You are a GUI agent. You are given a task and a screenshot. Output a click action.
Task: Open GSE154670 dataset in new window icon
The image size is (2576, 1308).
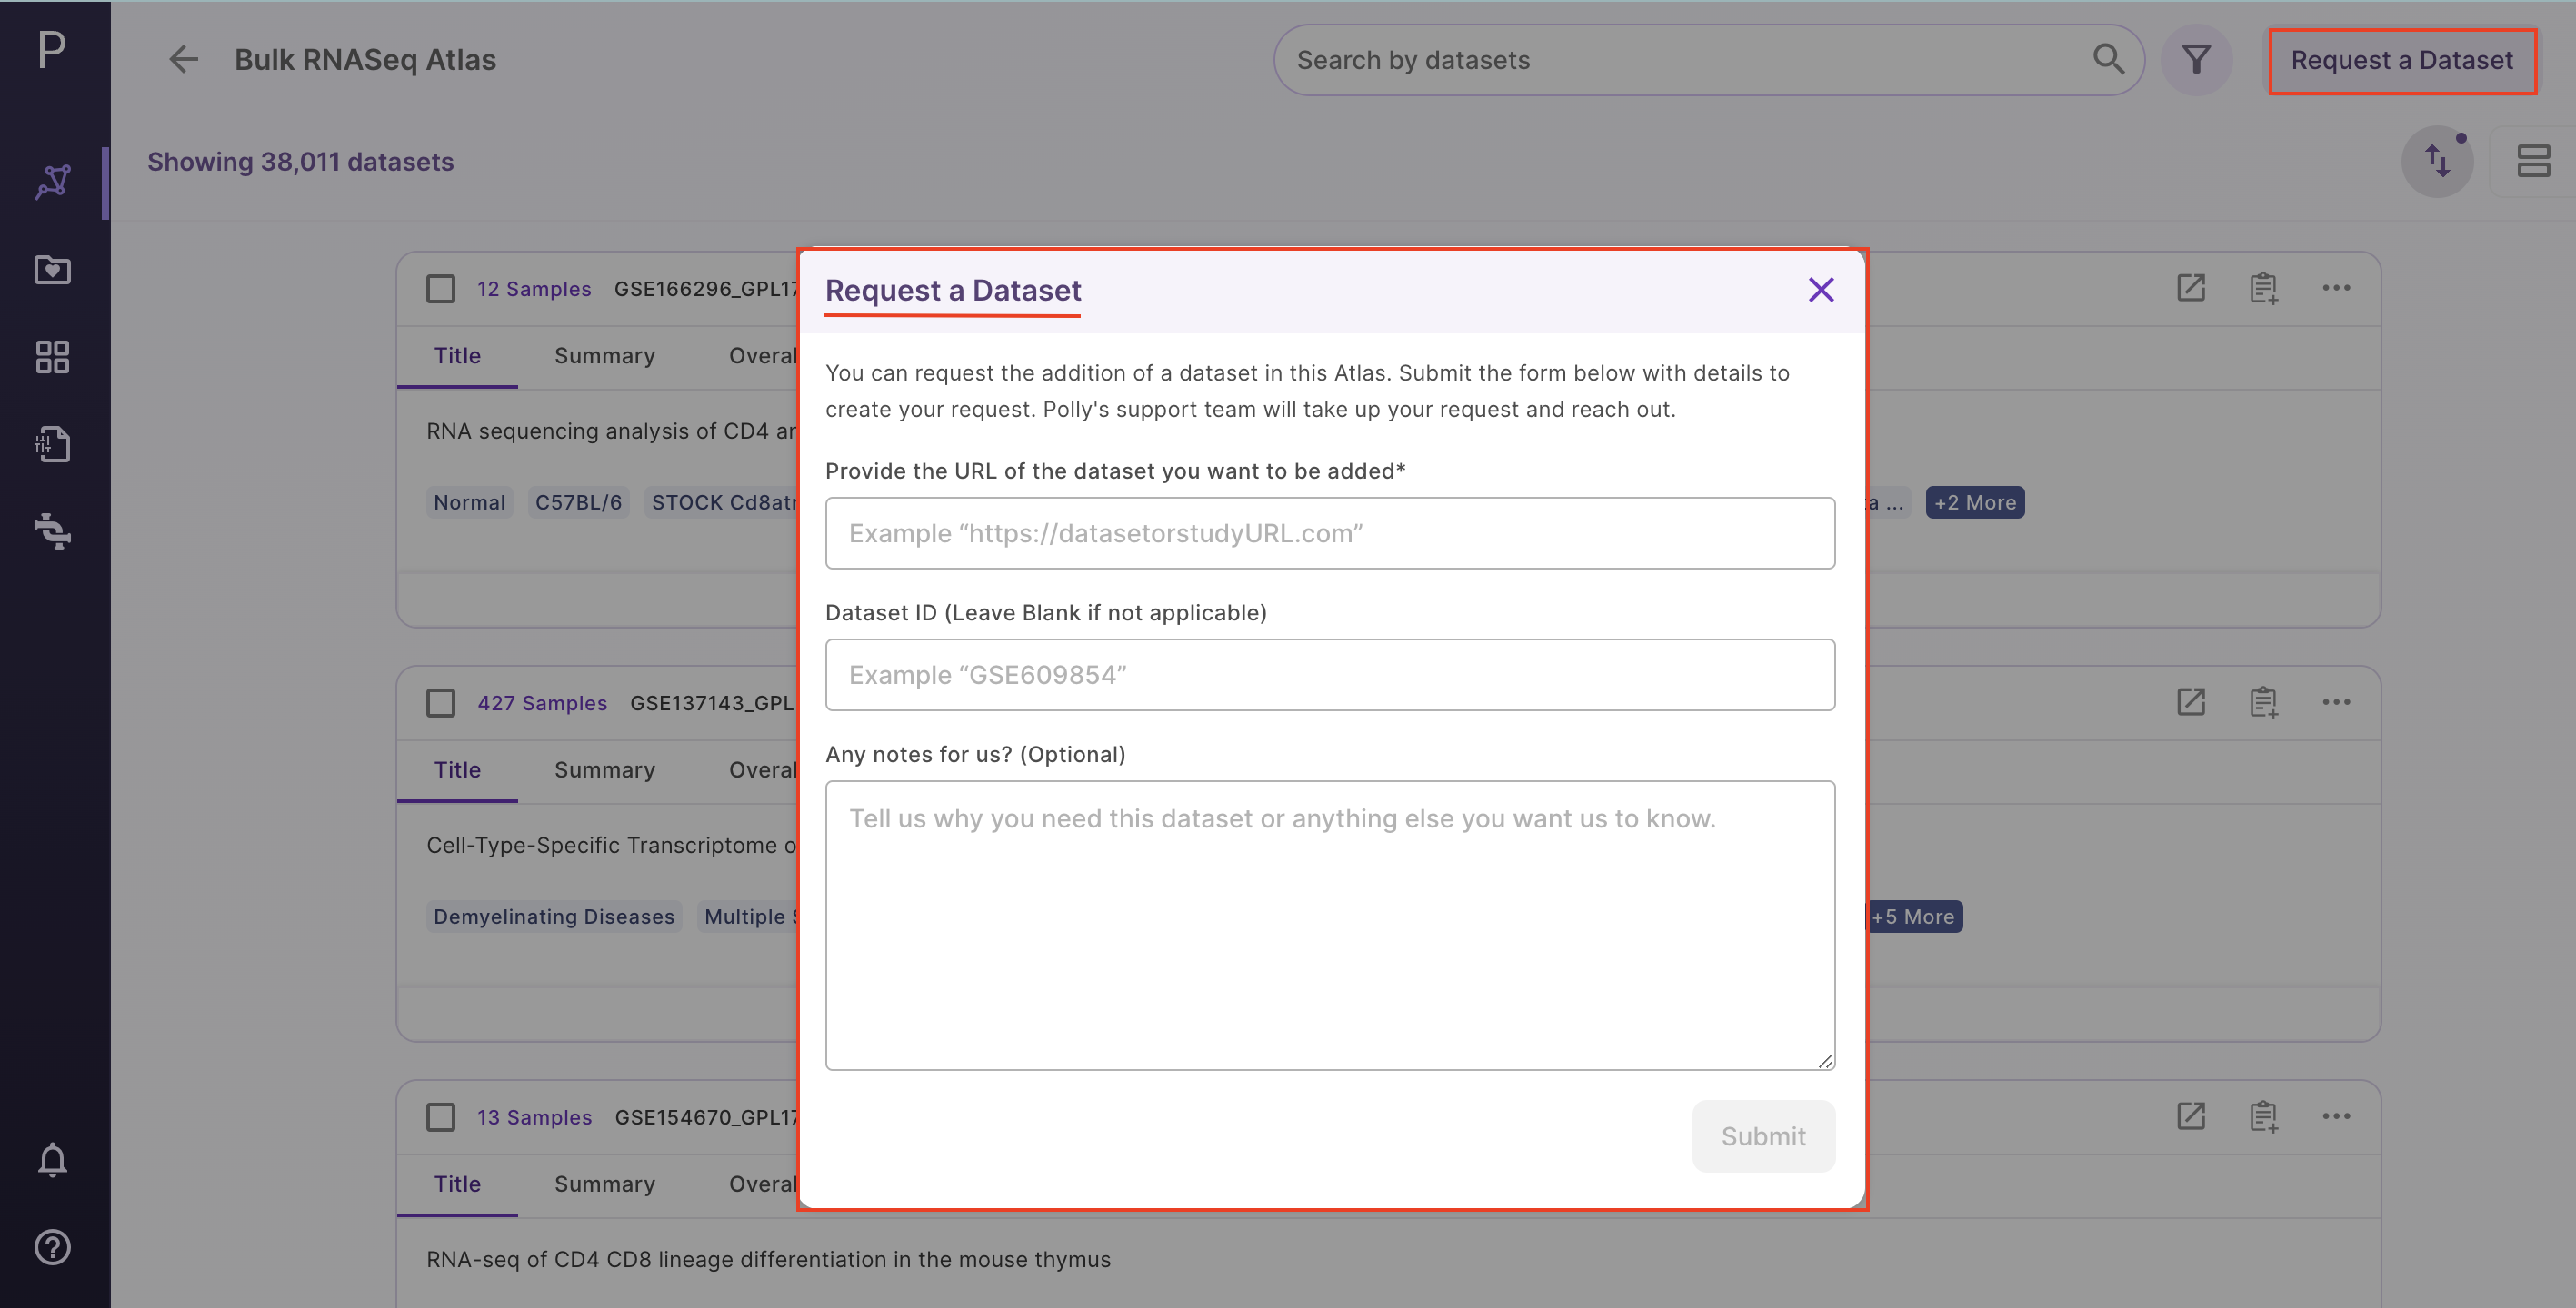[2191, 1116]
